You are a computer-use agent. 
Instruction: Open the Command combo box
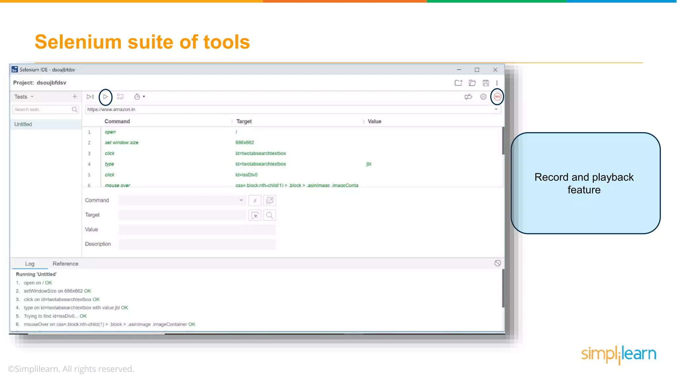182,200
